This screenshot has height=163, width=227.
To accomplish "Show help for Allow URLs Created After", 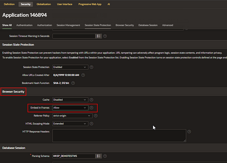I will (x=83, y=75).
